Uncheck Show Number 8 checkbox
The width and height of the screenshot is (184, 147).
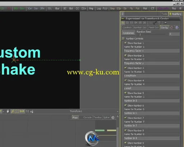pyautogui.click(x=125, y=130)
